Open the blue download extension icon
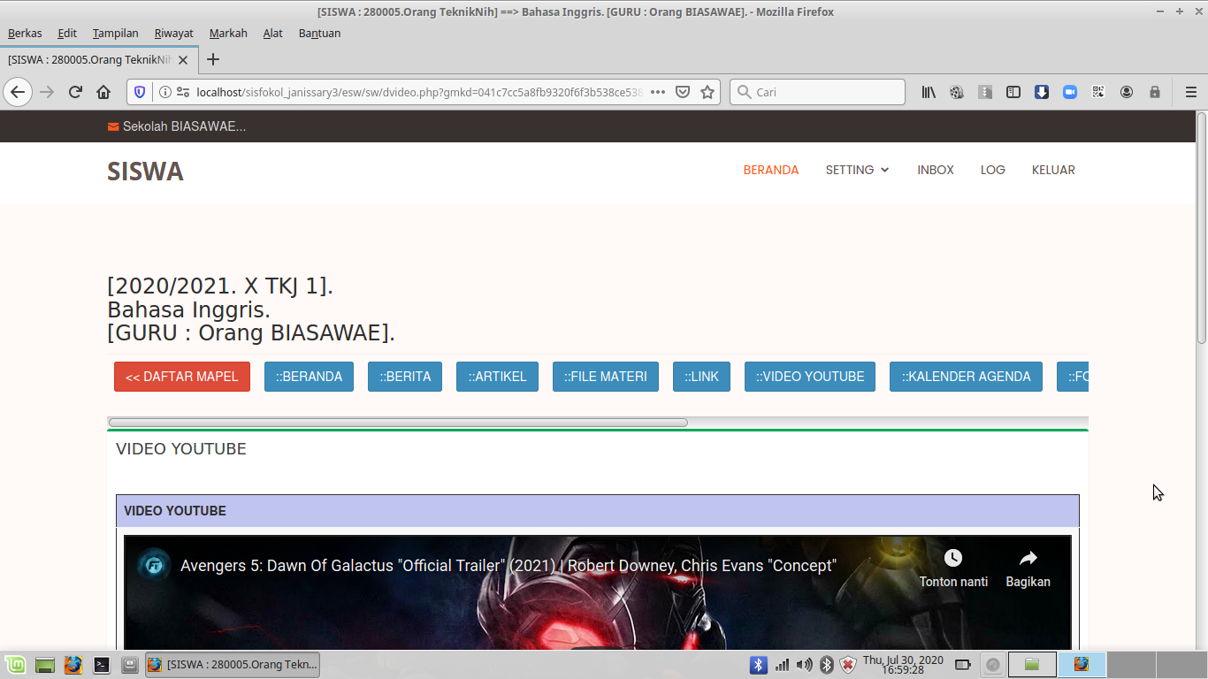This screenshot has width=1208, height=679. point(1042,92)
